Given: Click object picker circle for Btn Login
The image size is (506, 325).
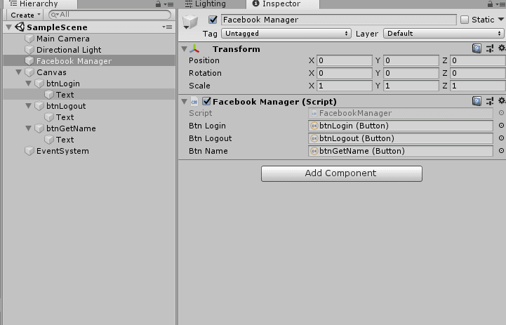Looking at the screenshot, I should pos(501,125).
